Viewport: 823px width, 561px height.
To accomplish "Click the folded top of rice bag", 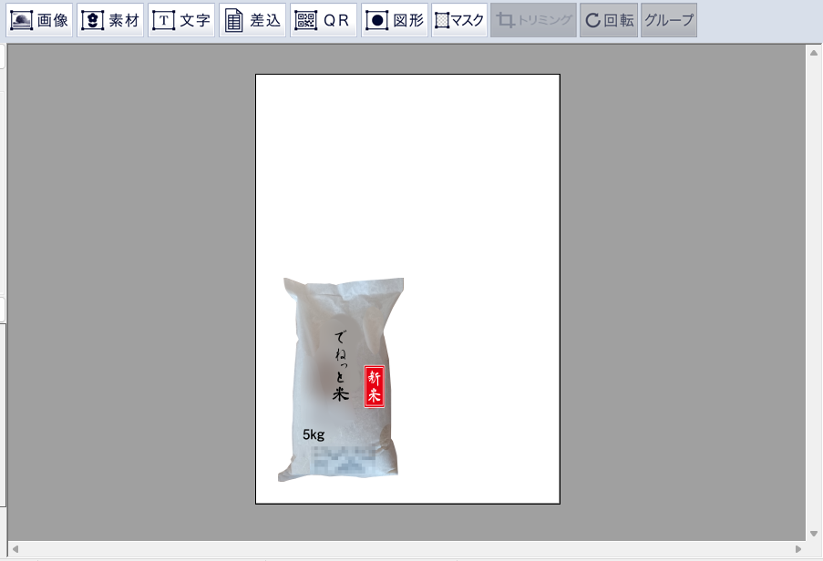I will [x=346, y=291].
